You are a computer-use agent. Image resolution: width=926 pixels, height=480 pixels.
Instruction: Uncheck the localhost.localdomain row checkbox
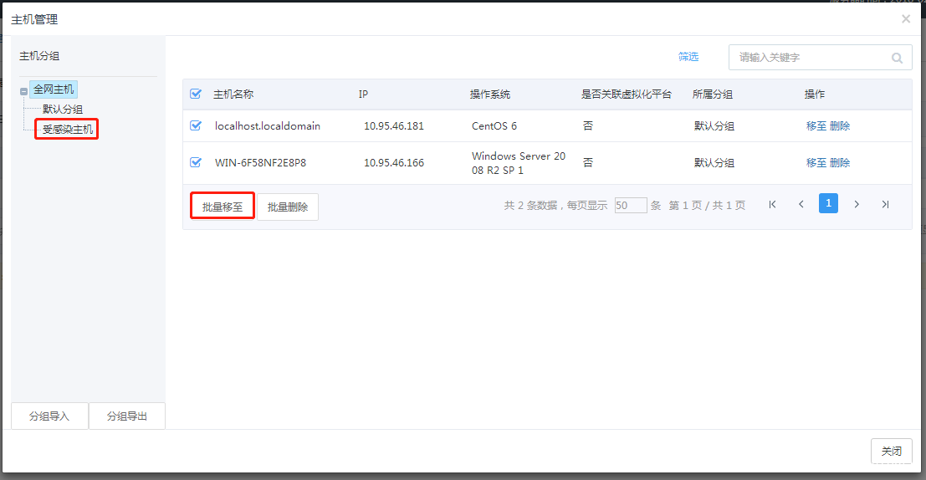[x=196, y=125]
